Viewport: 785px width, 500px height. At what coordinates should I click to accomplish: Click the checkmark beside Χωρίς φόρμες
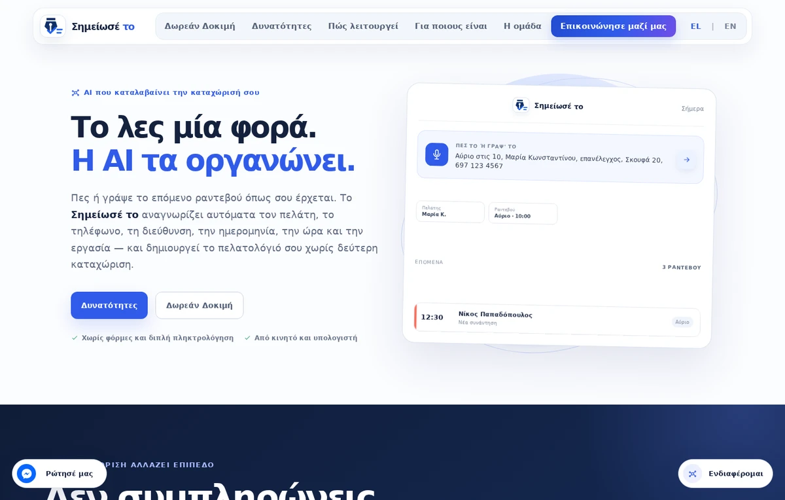[75, 338]
